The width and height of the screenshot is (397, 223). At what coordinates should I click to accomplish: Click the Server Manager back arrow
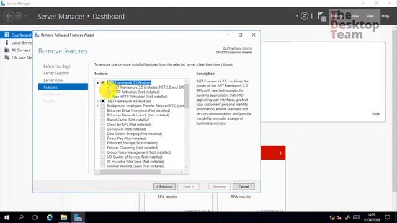tap(9, 16)
